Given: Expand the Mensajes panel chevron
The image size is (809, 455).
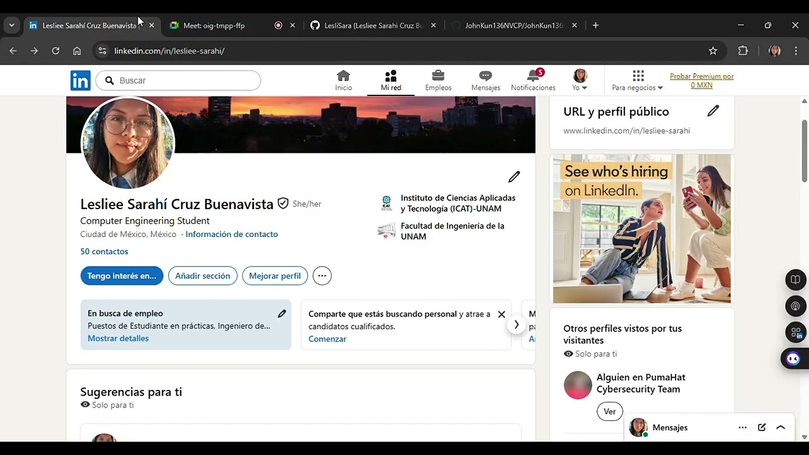Looking at the screenshot, I should [x=781, y=428].
